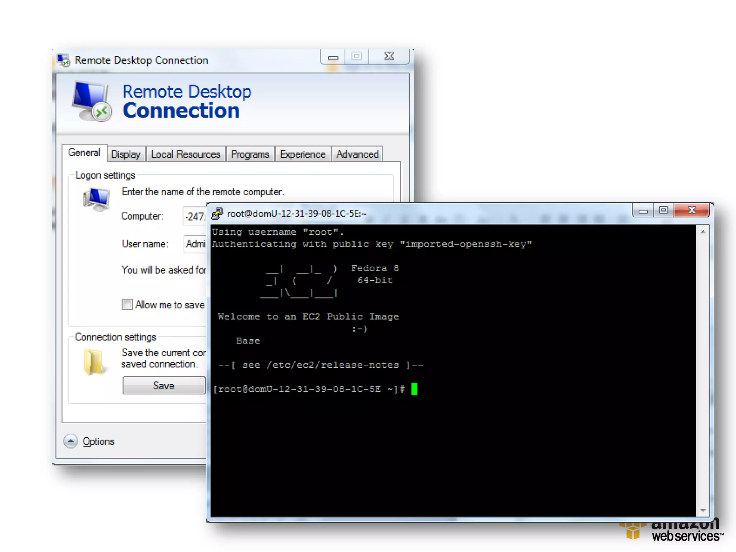Go to the Experience tab
Screen dimensions: 736x552
click(x=303, y=154)
